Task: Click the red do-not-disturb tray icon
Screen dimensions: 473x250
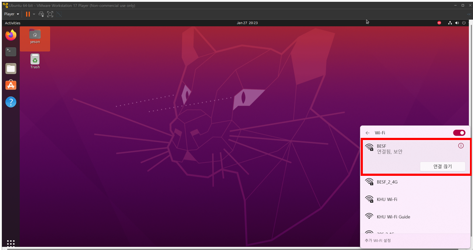Action: point(439,23)
